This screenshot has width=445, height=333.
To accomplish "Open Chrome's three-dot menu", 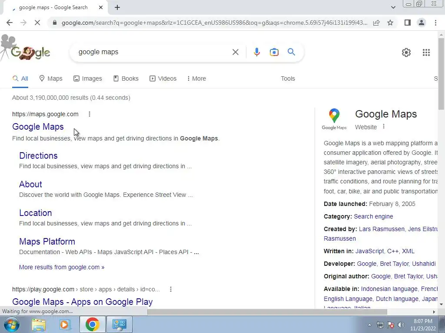I will click(435, 23).
